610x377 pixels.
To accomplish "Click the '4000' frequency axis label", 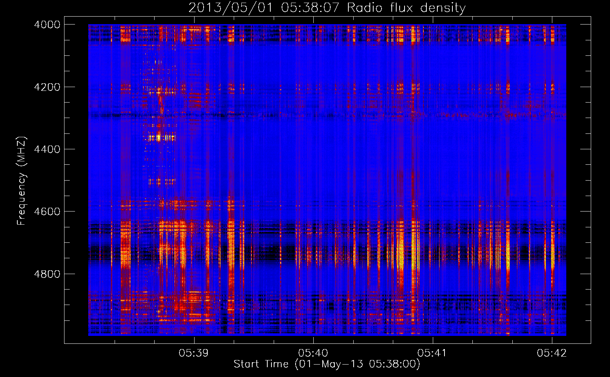I will click(47, 25).
